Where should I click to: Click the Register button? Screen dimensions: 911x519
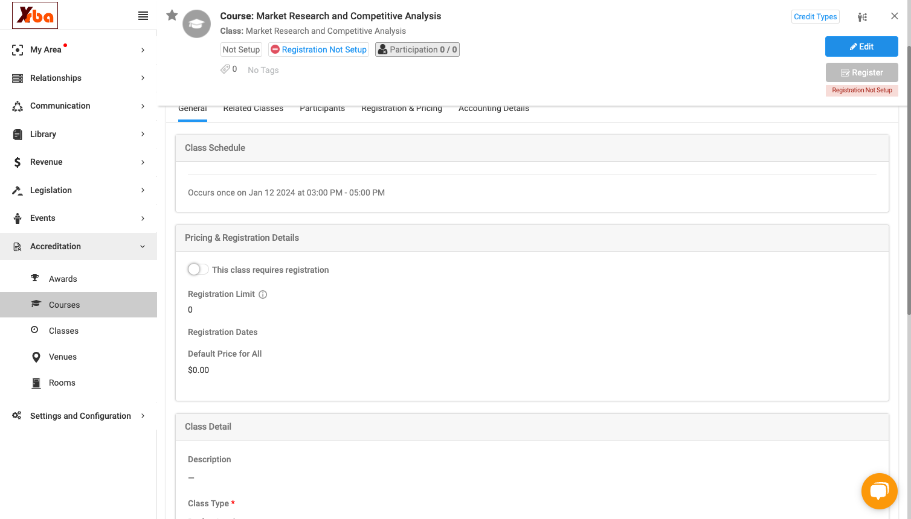[861, 72]
